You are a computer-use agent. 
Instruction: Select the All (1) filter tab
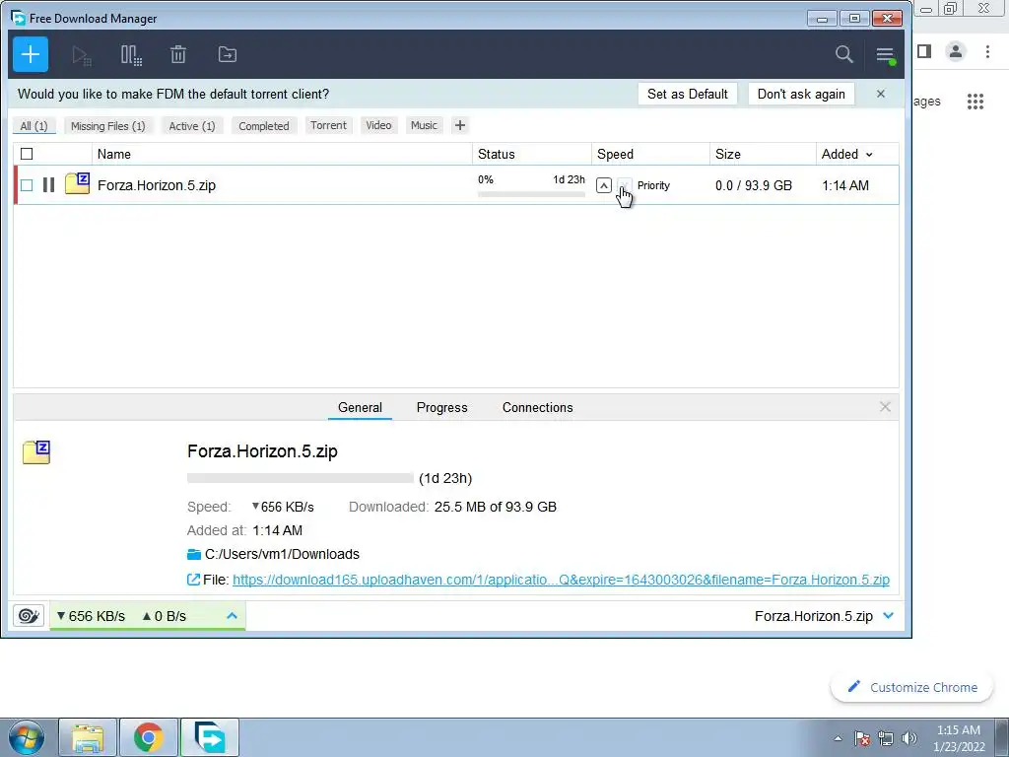pos(34,125)
